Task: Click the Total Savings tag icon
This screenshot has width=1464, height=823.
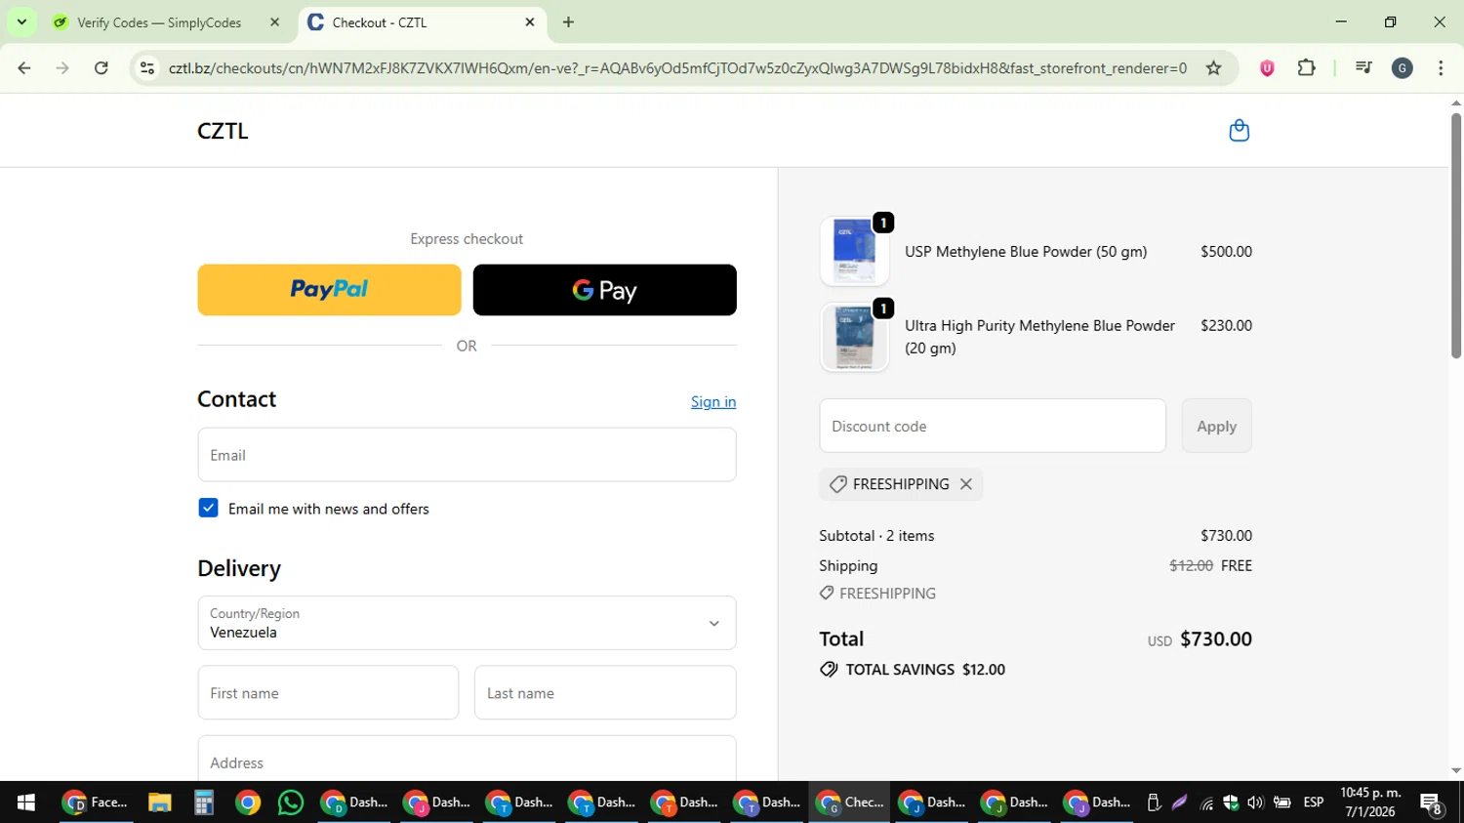Action: (829, 670)
